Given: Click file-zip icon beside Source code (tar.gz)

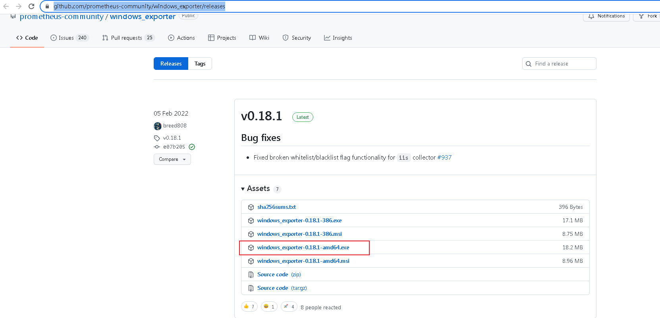Looking at the screenshot, I should pyautogui.click(x=251, y=288).
